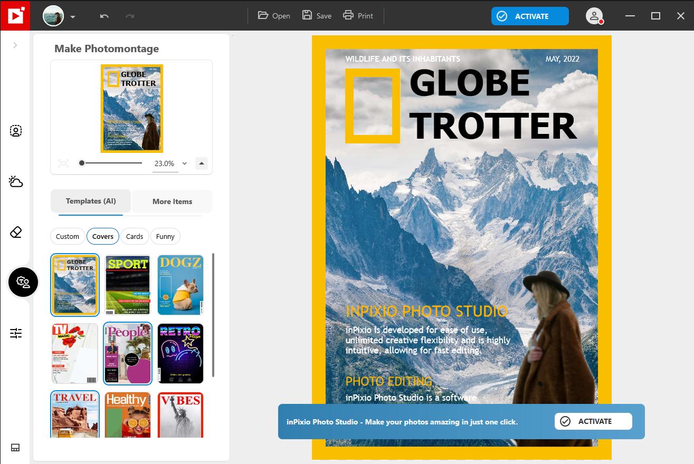
Task: Click the ACTIVATE button in the bottom banner
Action: click(x=593, y=421)
